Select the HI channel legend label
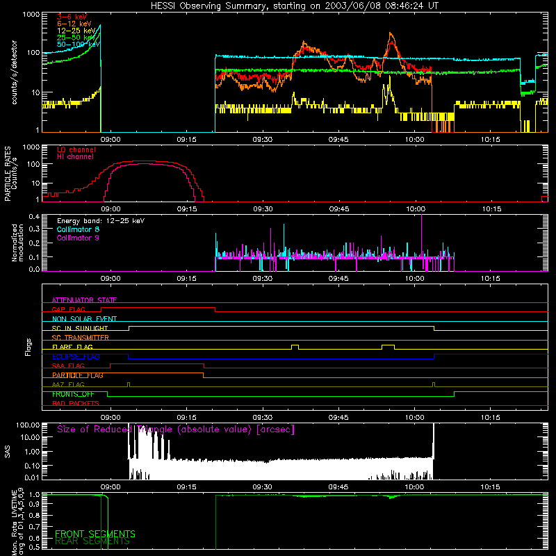556x556 pixels. click(76, 157)
